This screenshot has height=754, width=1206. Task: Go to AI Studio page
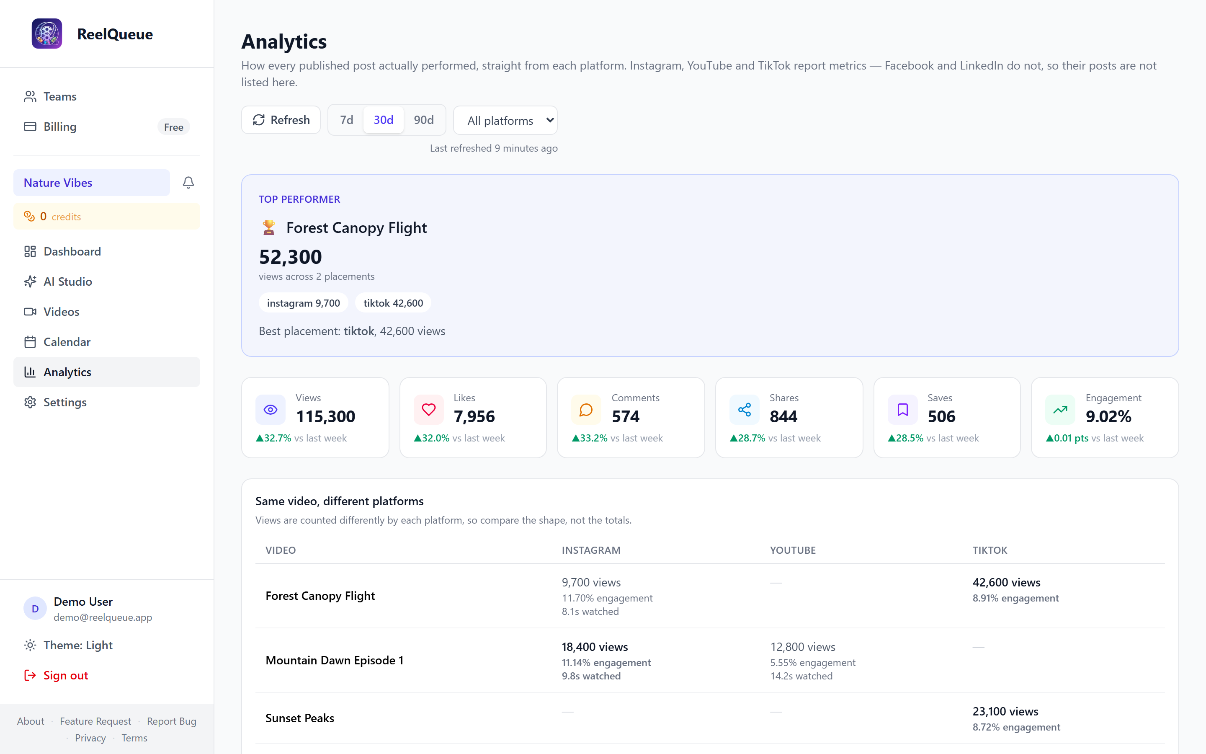[x=107, y=281]
